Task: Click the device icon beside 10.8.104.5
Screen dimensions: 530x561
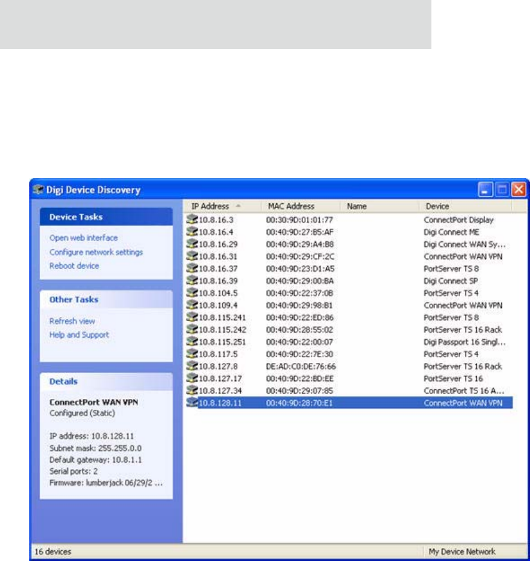Action: [x=192, y=292]
